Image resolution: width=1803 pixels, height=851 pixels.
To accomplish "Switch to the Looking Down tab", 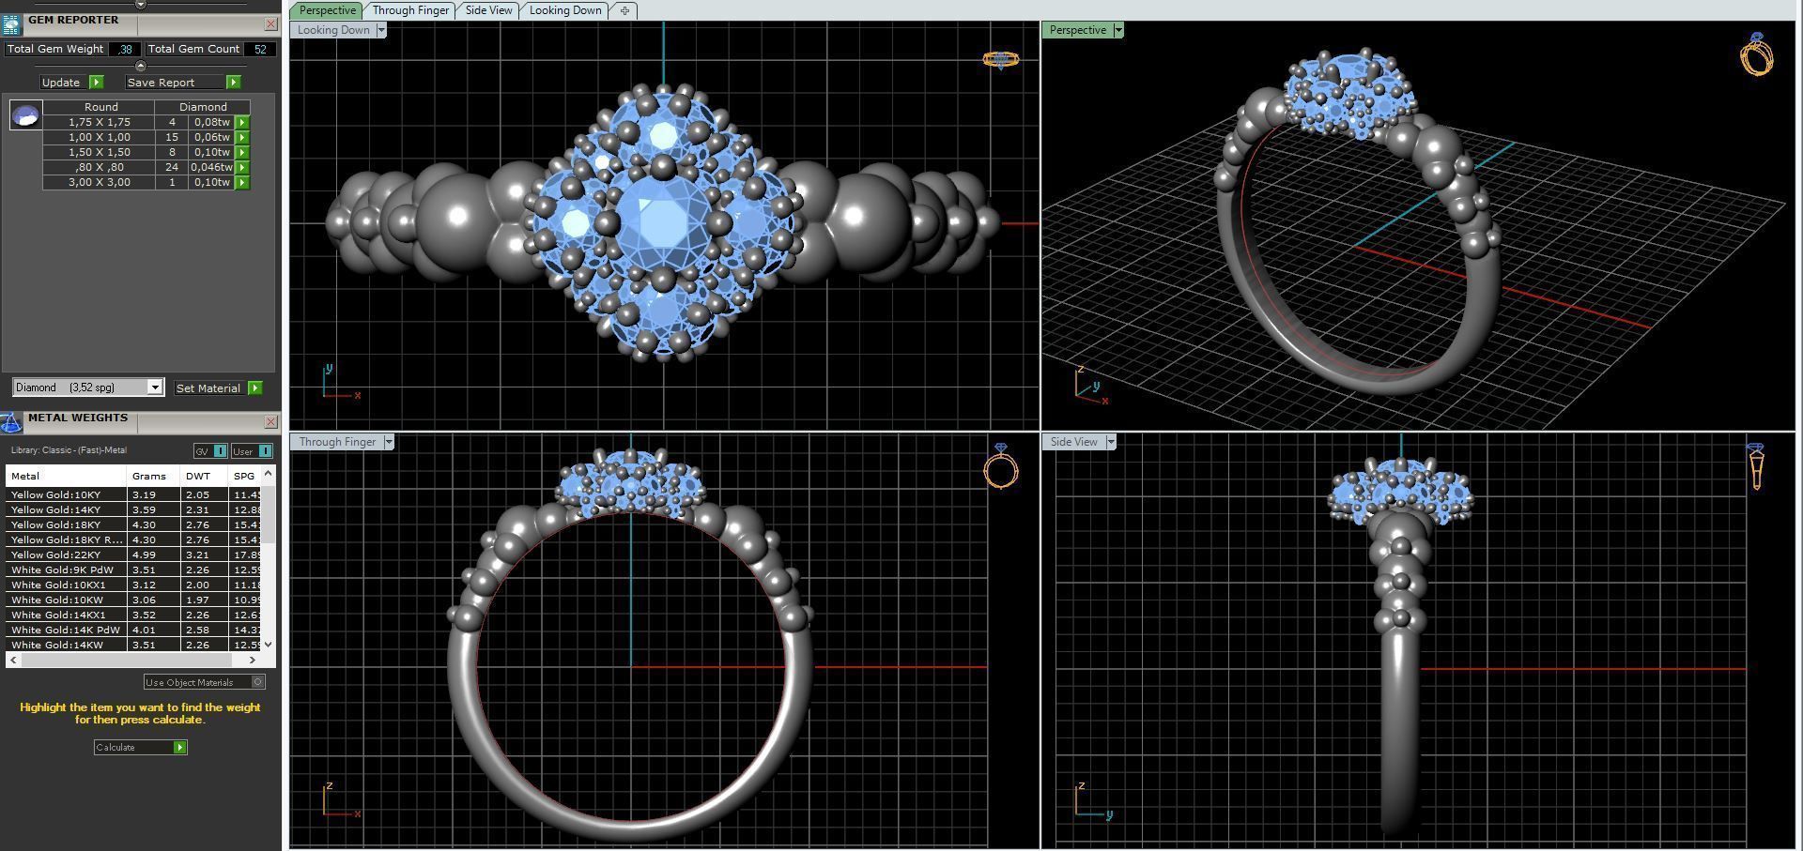I will 565,10.
